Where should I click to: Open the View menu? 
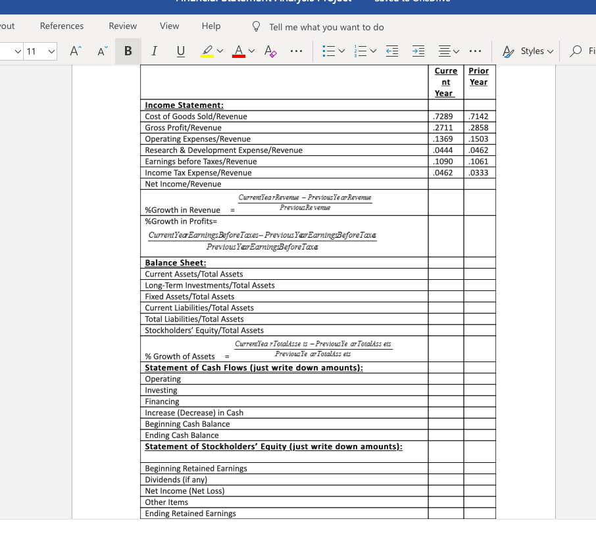click(169, 26)
